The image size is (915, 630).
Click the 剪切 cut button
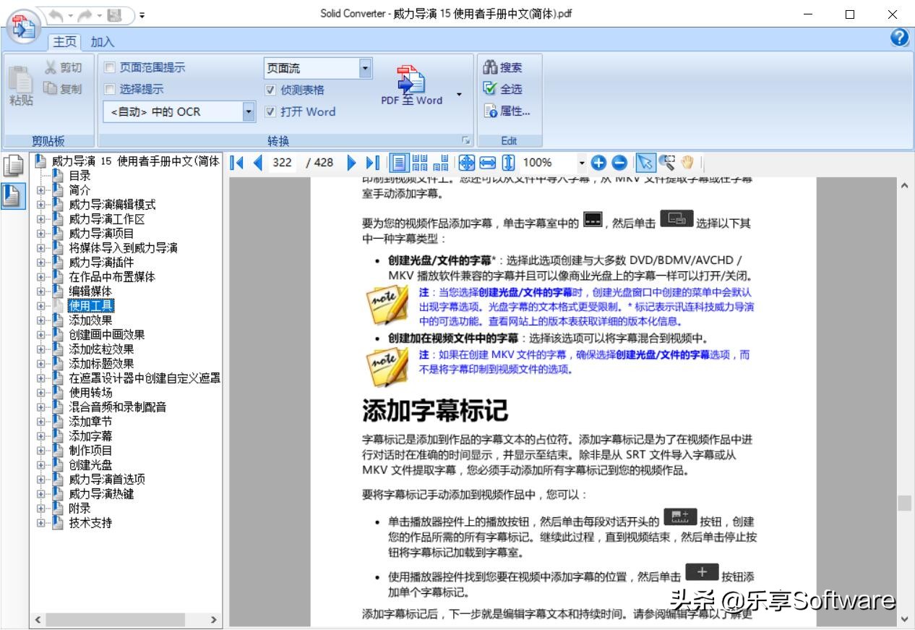point(63,67)
